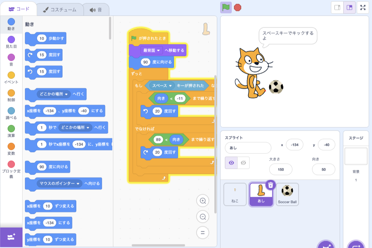Delete the あし sprite with trash icon

click(270, 185)
